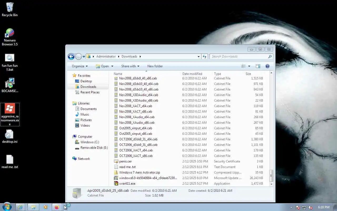The height and width of the screenshot is (211, 337).
Task: Click the Explorer Back arrow button
Action: [71, 56]
